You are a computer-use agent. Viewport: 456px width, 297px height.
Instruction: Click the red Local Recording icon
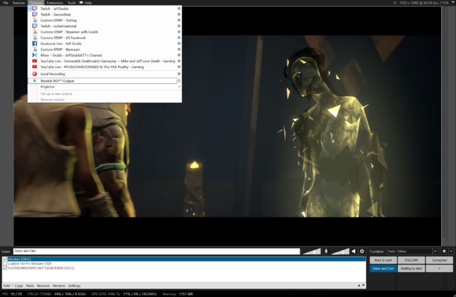point(34,74)
